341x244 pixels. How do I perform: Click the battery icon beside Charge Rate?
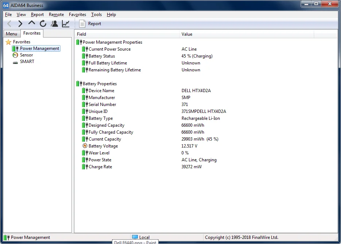point(85,167)
